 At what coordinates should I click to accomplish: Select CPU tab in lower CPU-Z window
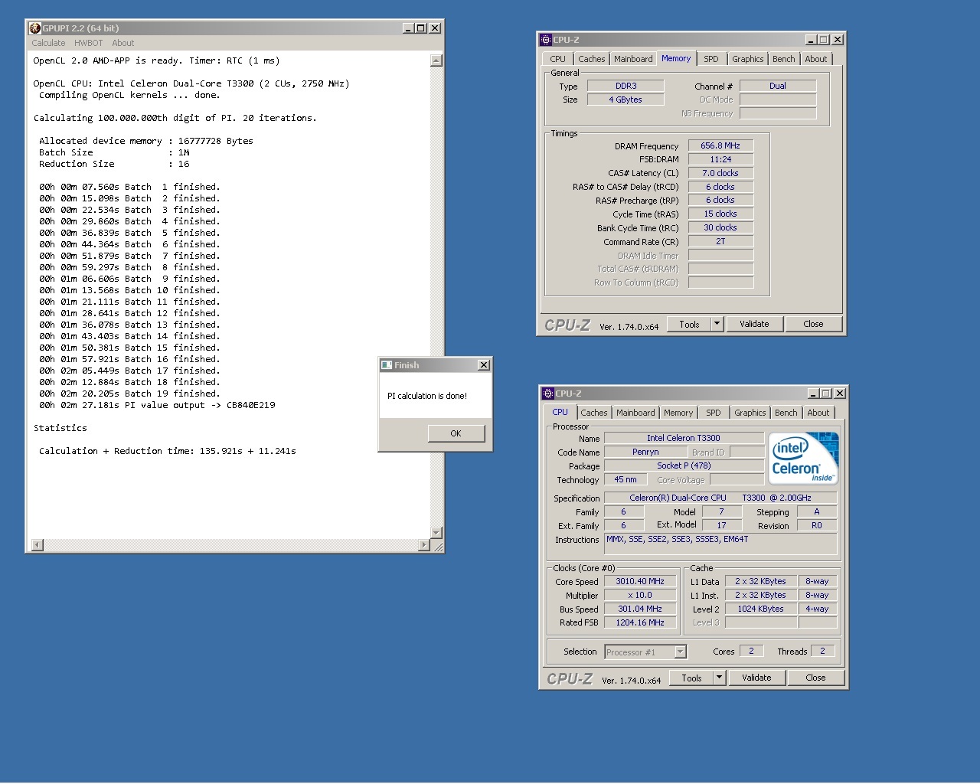560,412
